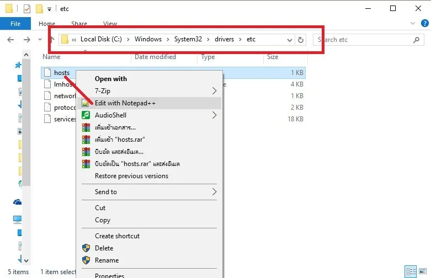The width and height of the screenshot is (431, 278).
Task: Click the Search etc input field
Action: 368,40
